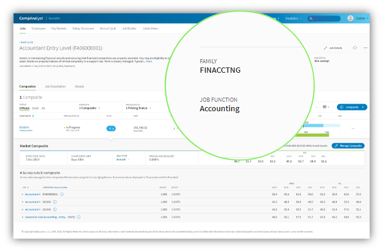The image size is (383, 252).
Task: Select the Draft display filter
Action: [35, 108]
